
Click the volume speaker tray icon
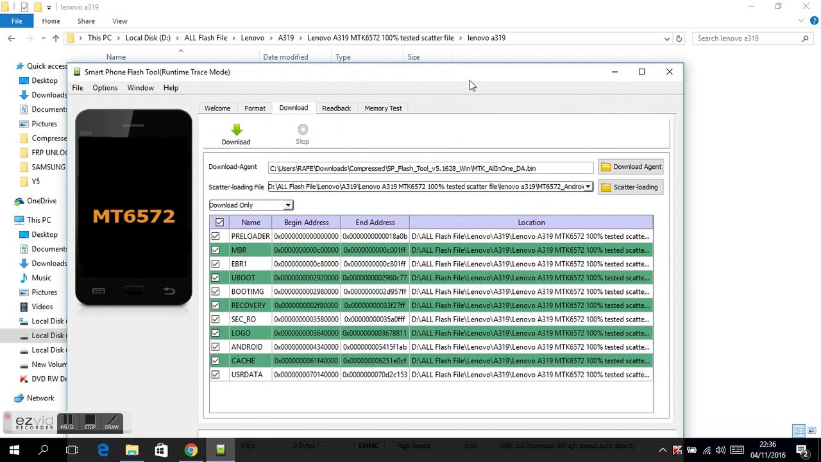coord(720,450)
